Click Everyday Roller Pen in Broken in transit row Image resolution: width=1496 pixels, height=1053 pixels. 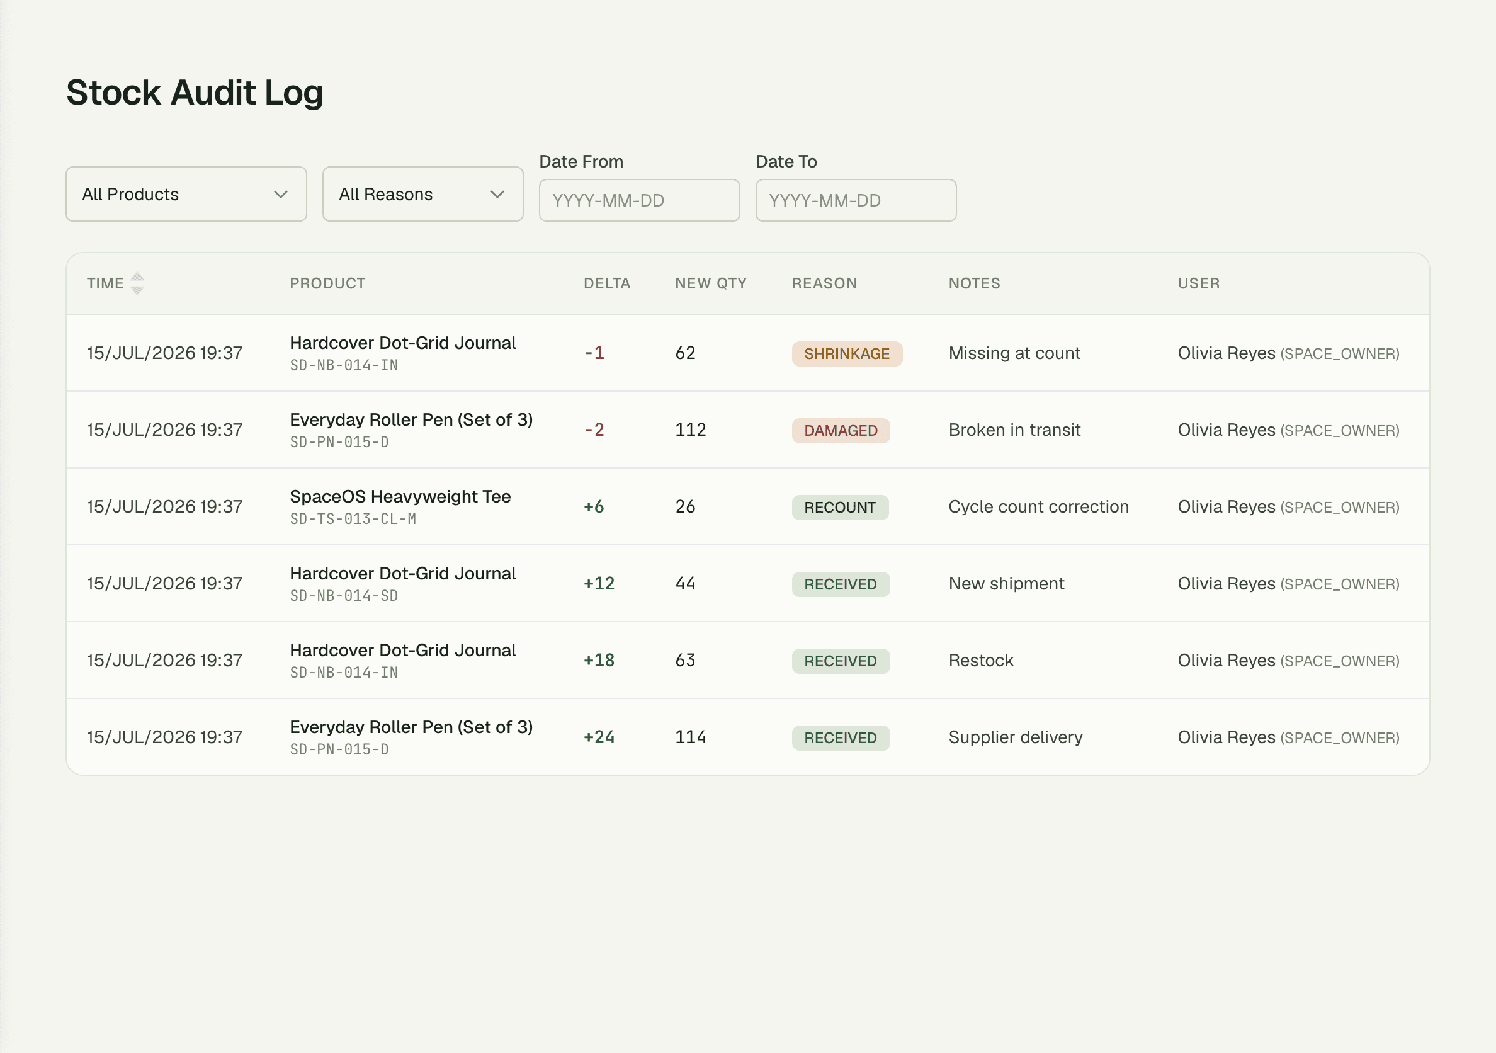pyautogui.click(x=411, y=419)
